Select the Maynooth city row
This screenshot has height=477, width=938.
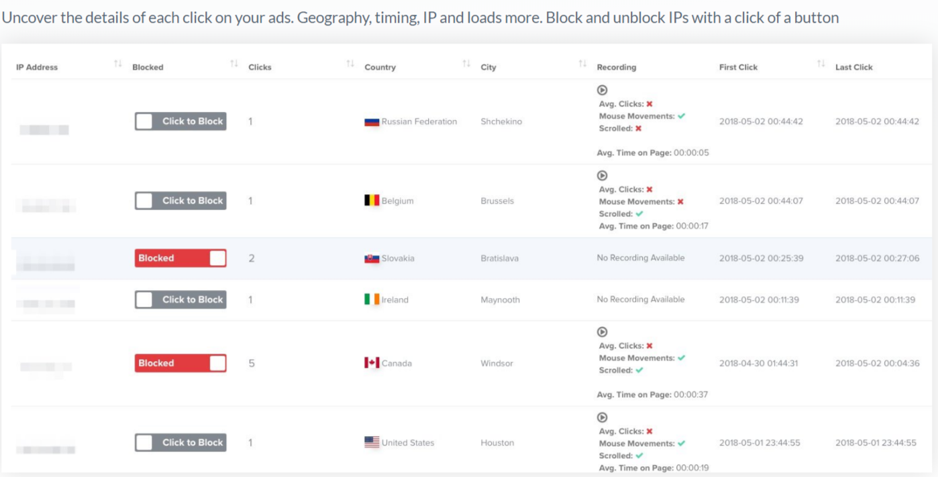tap(500, 300)
